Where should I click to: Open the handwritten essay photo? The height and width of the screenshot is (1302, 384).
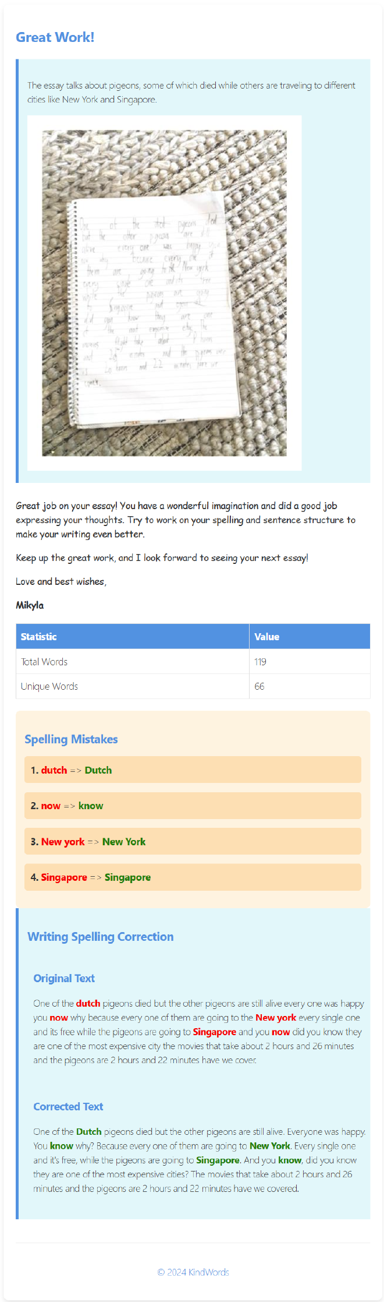point(164,293)
